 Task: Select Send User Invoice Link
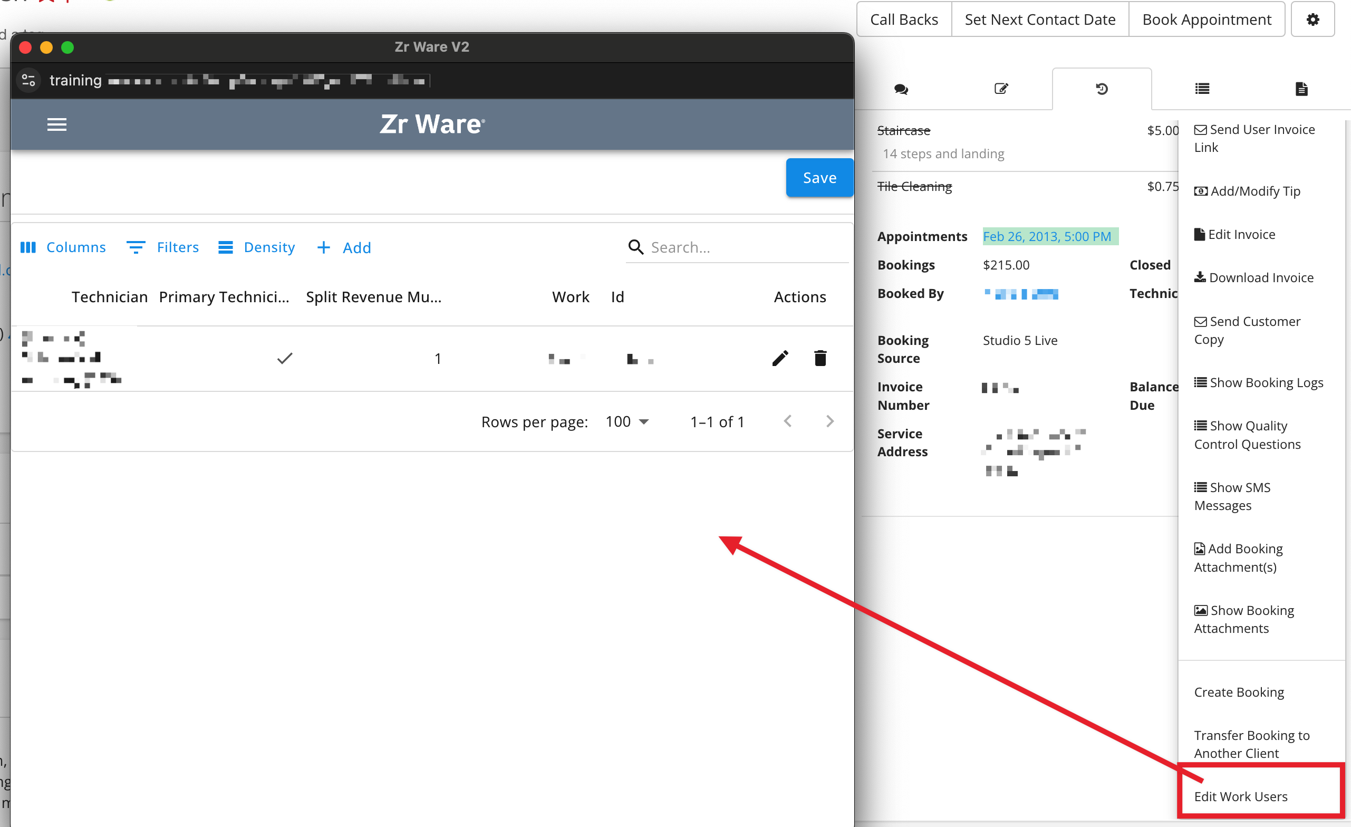[x=1255, y=138]
